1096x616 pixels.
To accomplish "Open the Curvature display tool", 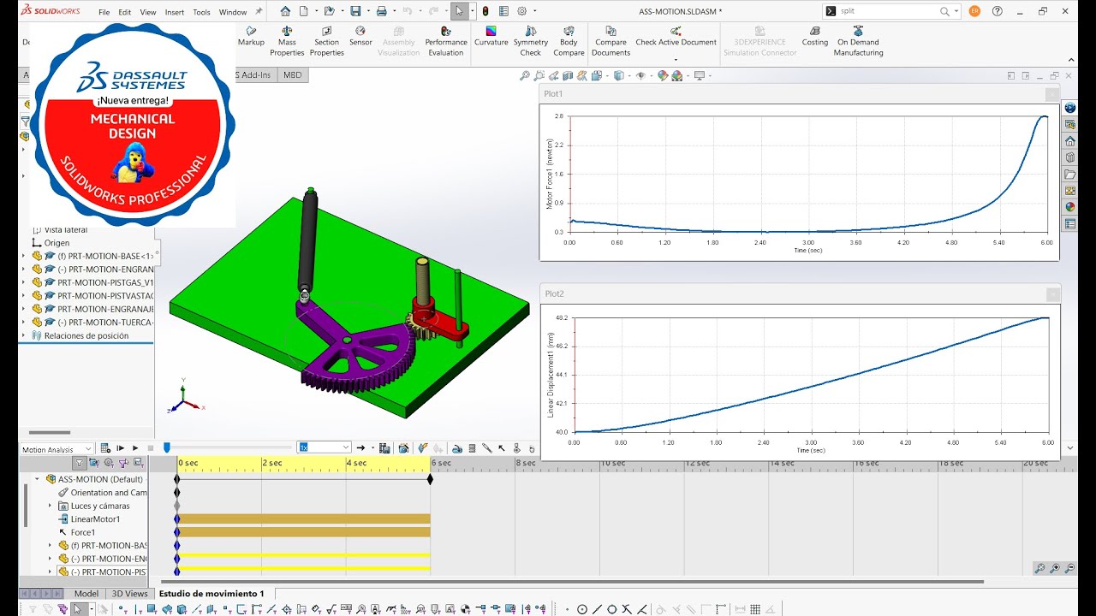I will [x=491, y=36].
